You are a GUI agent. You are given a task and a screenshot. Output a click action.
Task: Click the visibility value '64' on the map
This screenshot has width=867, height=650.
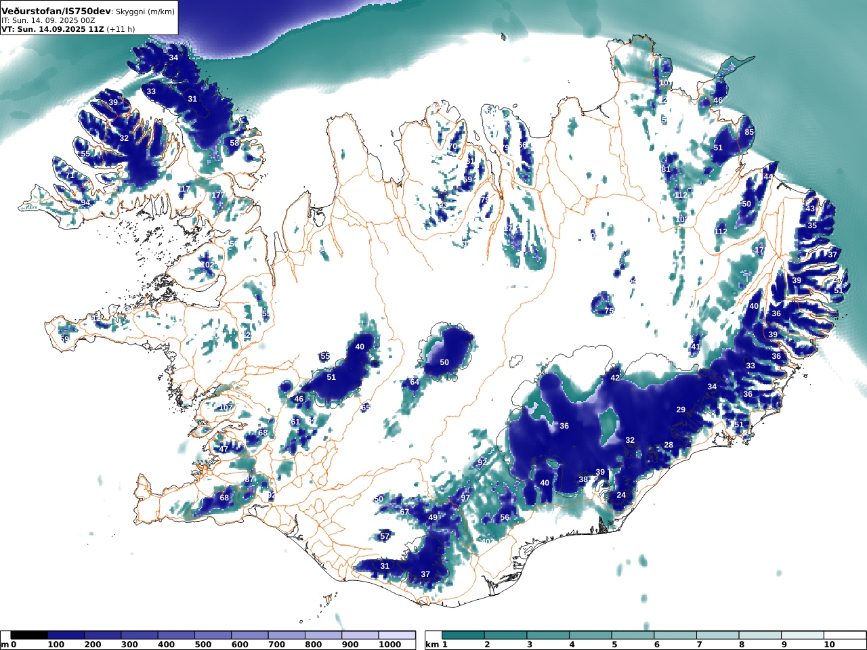[x=415, y=383]
